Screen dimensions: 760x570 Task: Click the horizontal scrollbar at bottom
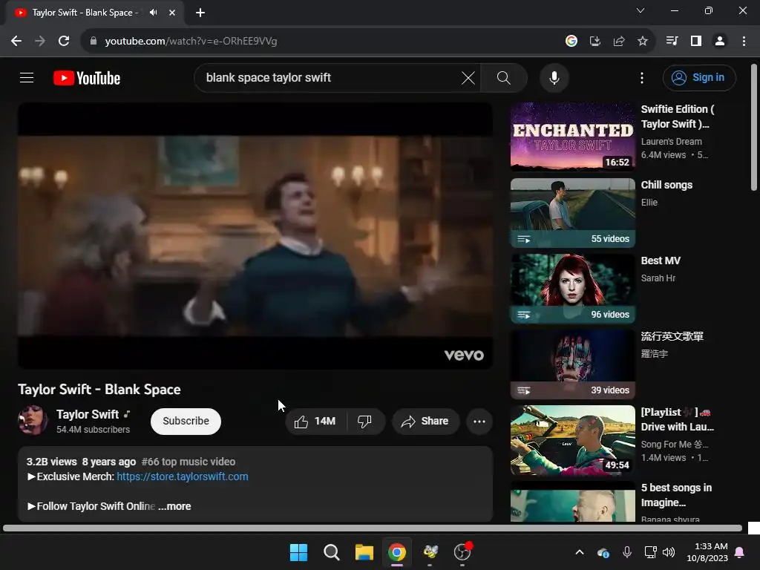373,528
